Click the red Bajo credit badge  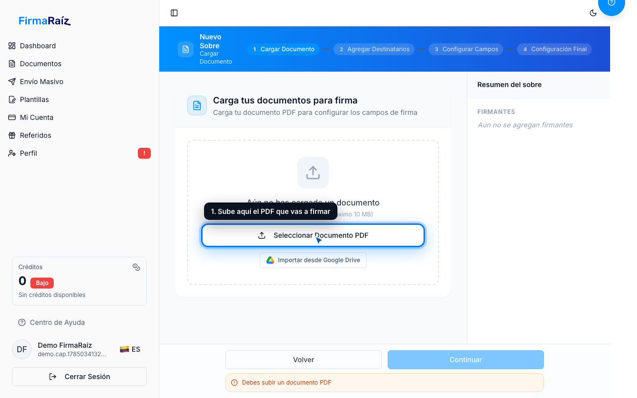42,283
